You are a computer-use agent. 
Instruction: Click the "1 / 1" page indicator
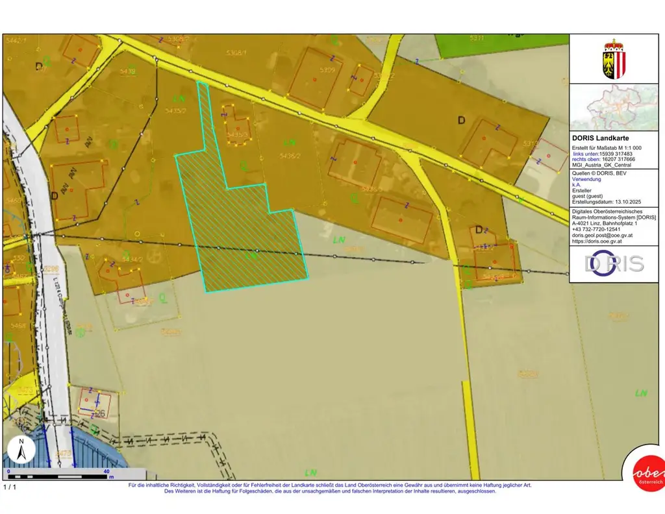click(12, 487)
